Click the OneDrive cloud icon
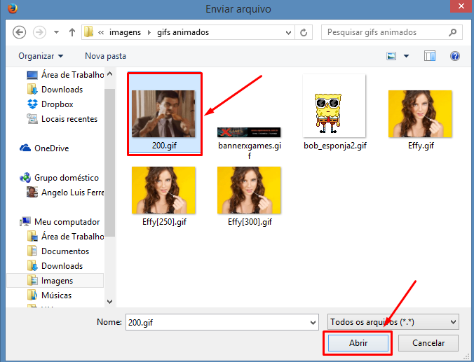This screenshot has width=474, height=362. (25, 148)
